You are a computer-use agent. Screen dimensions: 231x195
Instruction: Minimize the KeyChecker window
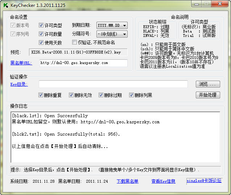pos(197,4)
